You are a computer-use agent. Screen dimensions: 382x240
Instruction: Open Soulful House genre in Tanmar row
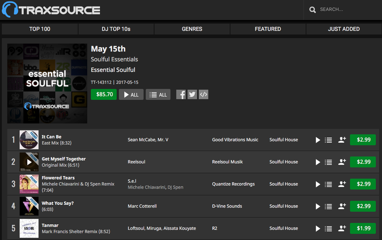(284, 228)
